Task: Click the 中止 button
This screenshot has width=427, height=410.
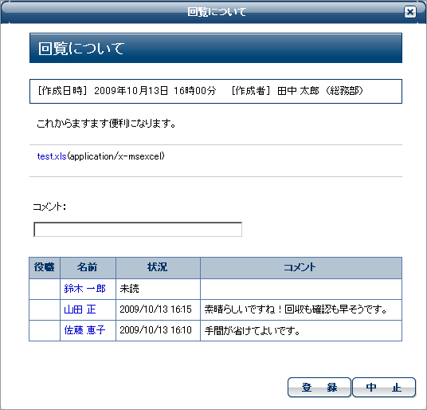Action: pyautogui.click(x=384, y=387)
